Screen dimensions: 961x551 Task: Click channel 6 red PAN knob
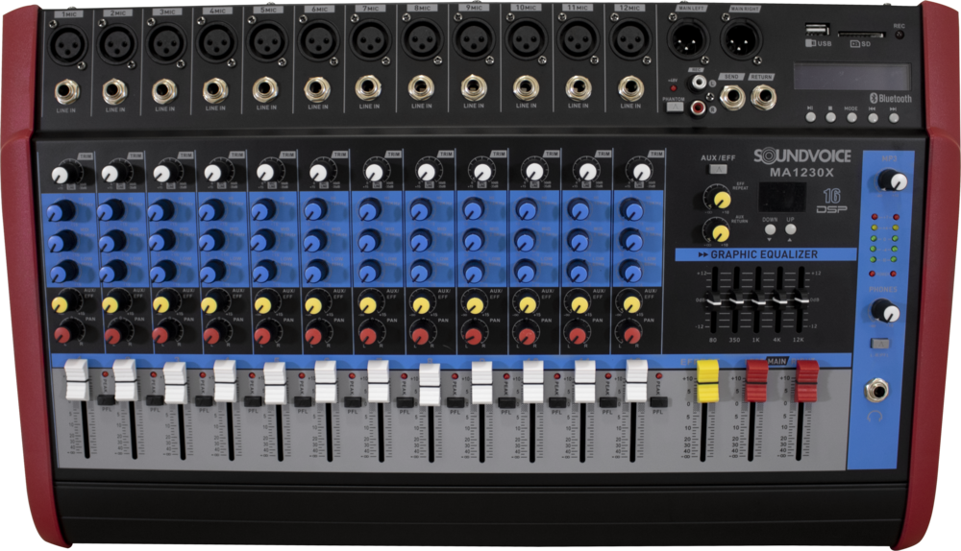[317, 335]
